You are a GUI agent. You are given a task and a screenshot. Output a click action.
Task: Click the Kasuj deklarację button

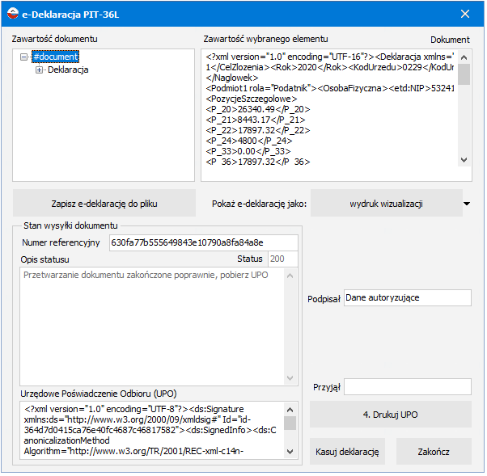(347, 452)
